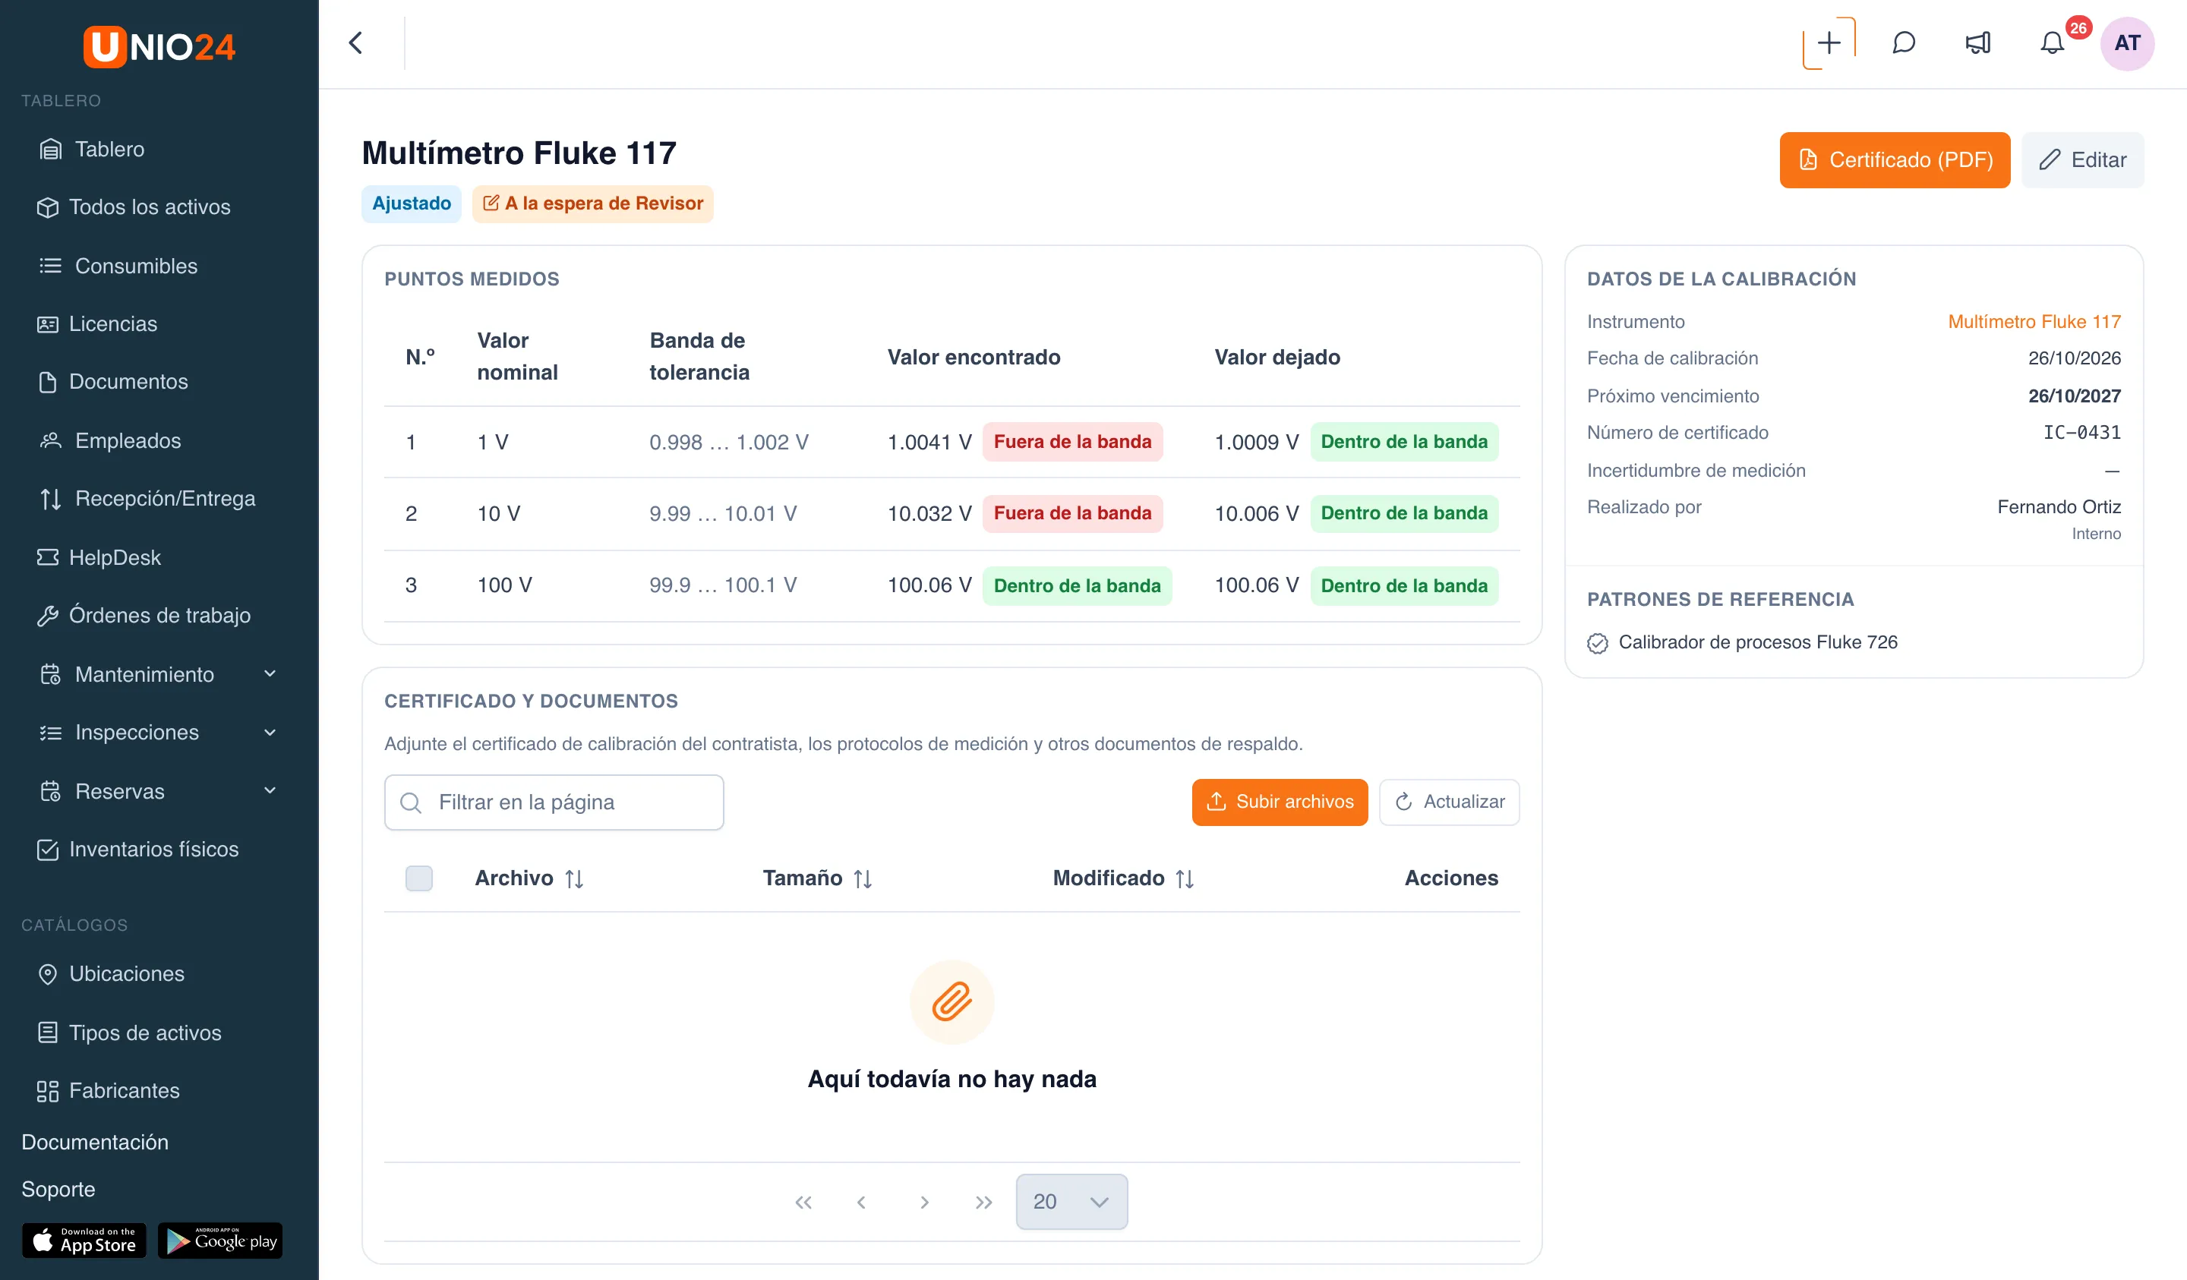Open the AT user avatar
Viewport: 2187px width, 1280px height.
(x=2126, y=43)
